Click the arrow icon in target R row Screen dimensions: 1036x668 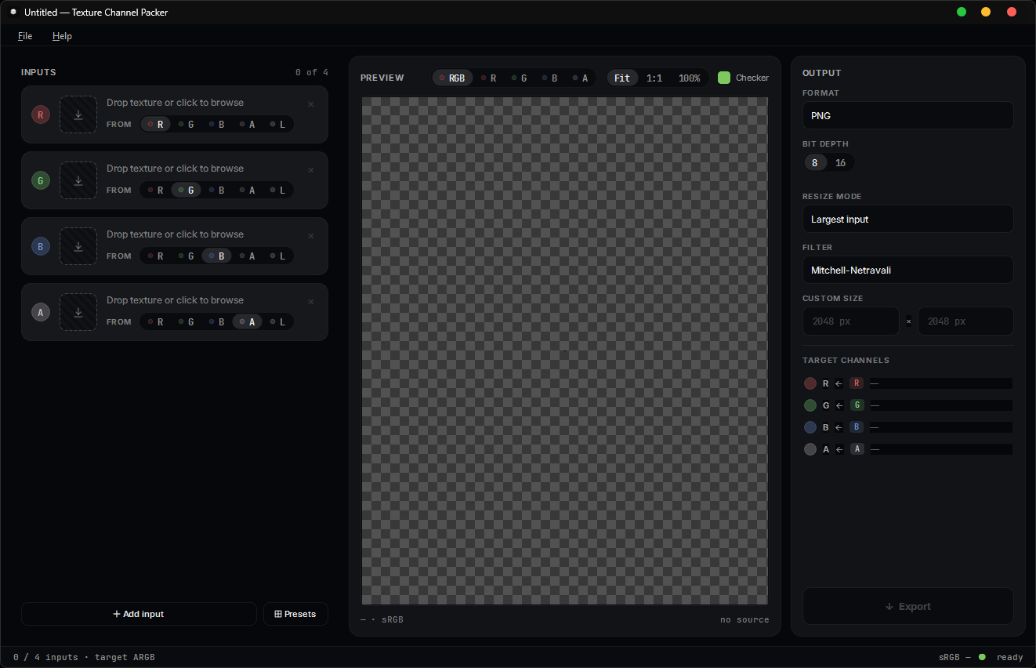click(839, 383)
